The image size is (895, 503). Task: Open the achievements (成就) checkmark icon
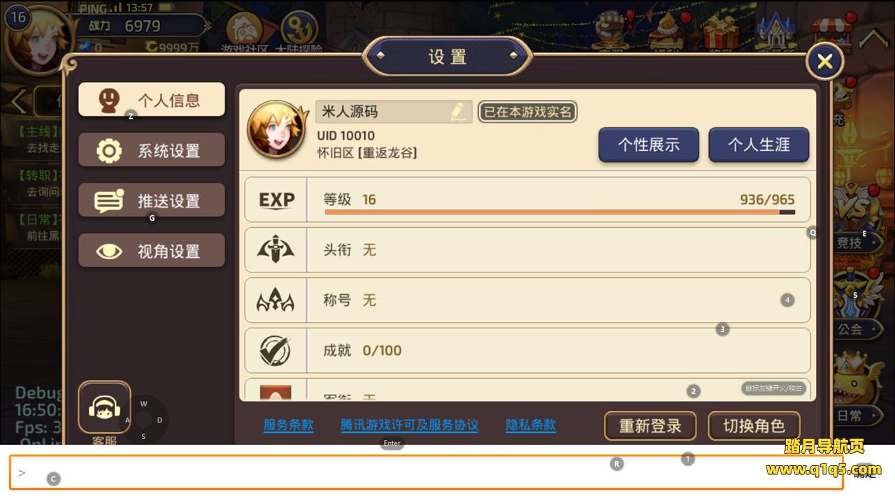[x=275, y=351]
